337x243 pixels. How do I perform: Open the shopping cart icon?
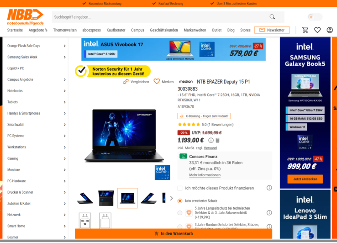[305, 30]
